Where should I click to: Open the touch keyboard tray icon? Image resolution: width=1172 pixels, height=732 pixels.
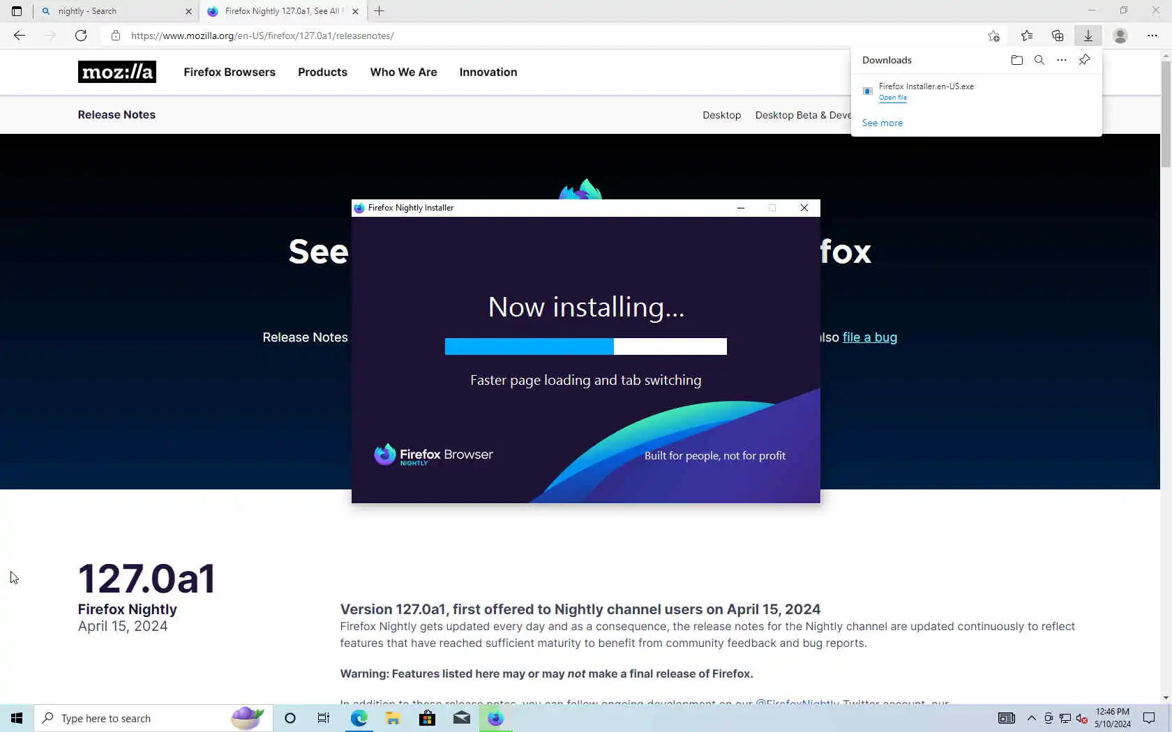pos(1007,718)
